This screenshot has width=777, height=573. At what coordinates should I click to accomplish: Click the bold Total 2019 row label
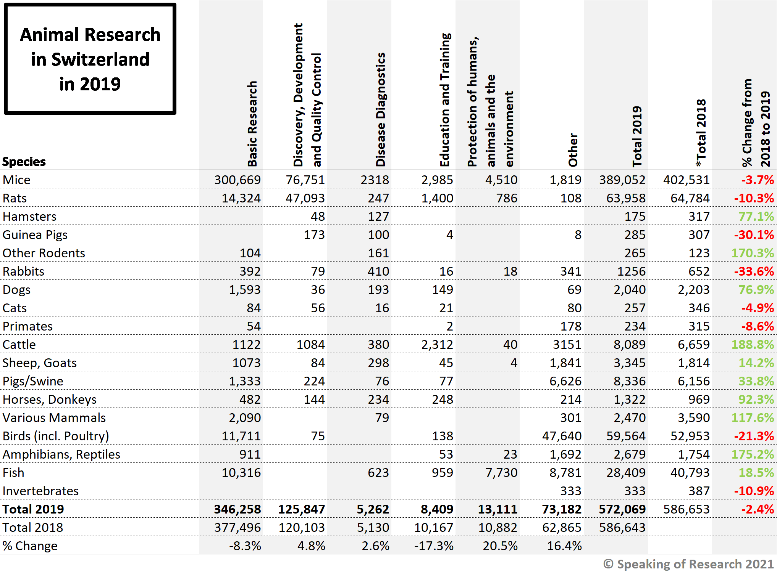click(x=33, y=509)
